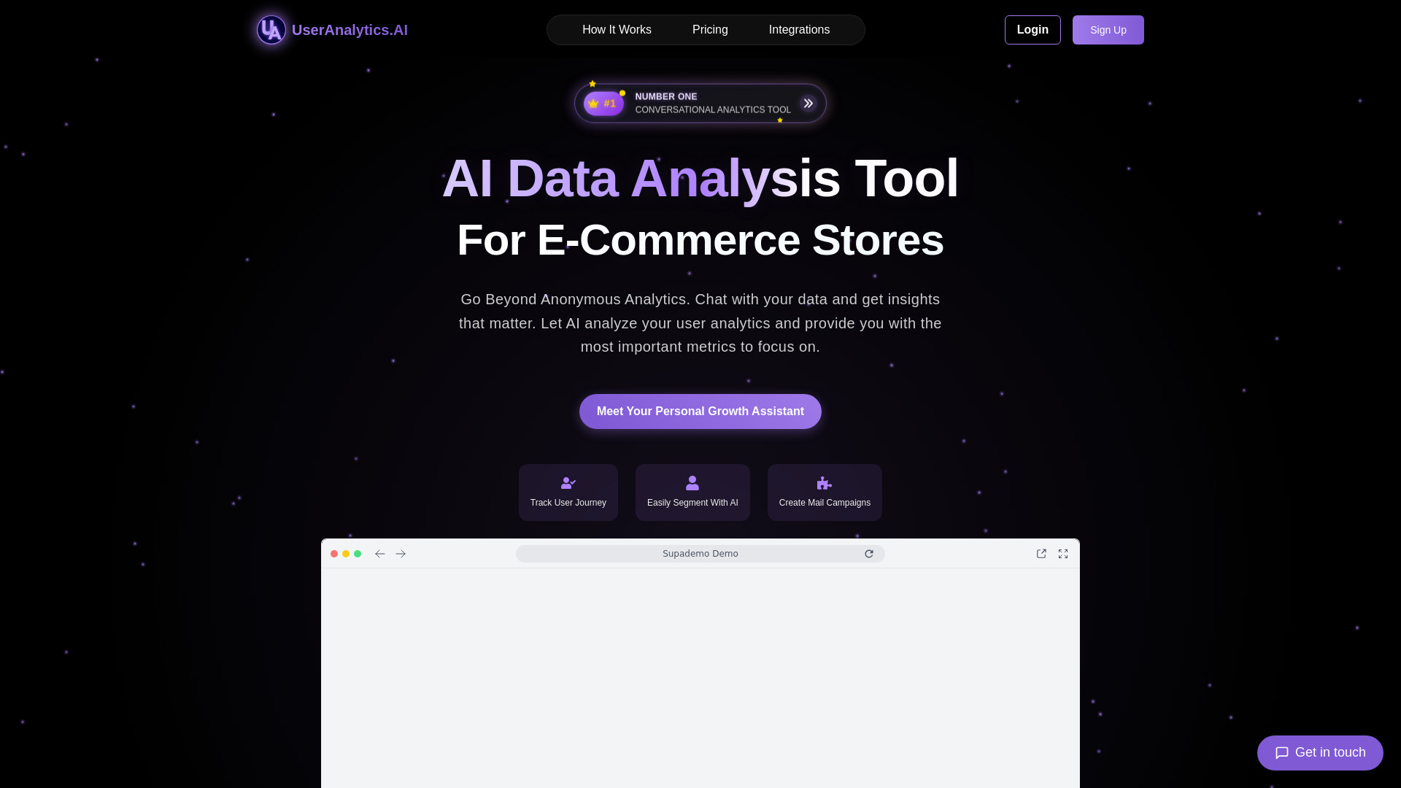Click the Meet Your Personal Growth Assistant button

(700, 411)
